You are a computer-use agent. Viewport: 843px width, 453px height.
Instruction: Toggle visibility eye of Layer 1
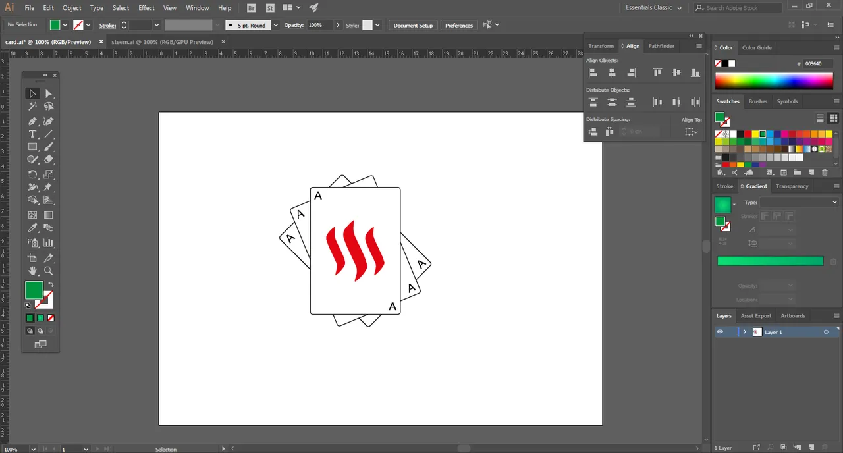click(720, 332)
